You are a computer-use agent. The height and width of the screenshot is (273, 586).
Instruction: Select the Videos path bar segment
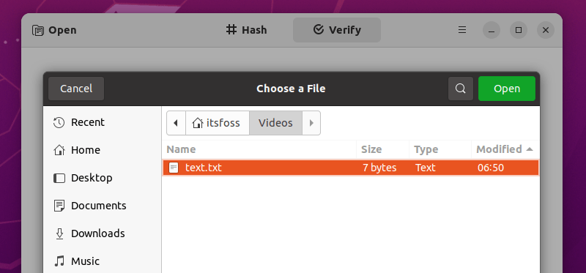click(x=276, y=123)
